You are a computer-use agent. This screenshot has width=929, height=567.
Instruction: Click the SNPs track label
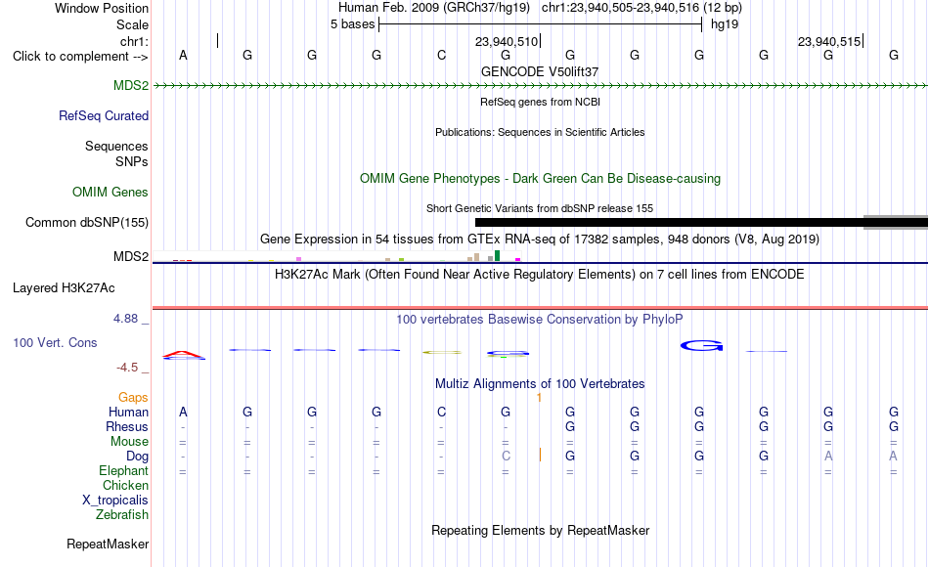(132, 161)
